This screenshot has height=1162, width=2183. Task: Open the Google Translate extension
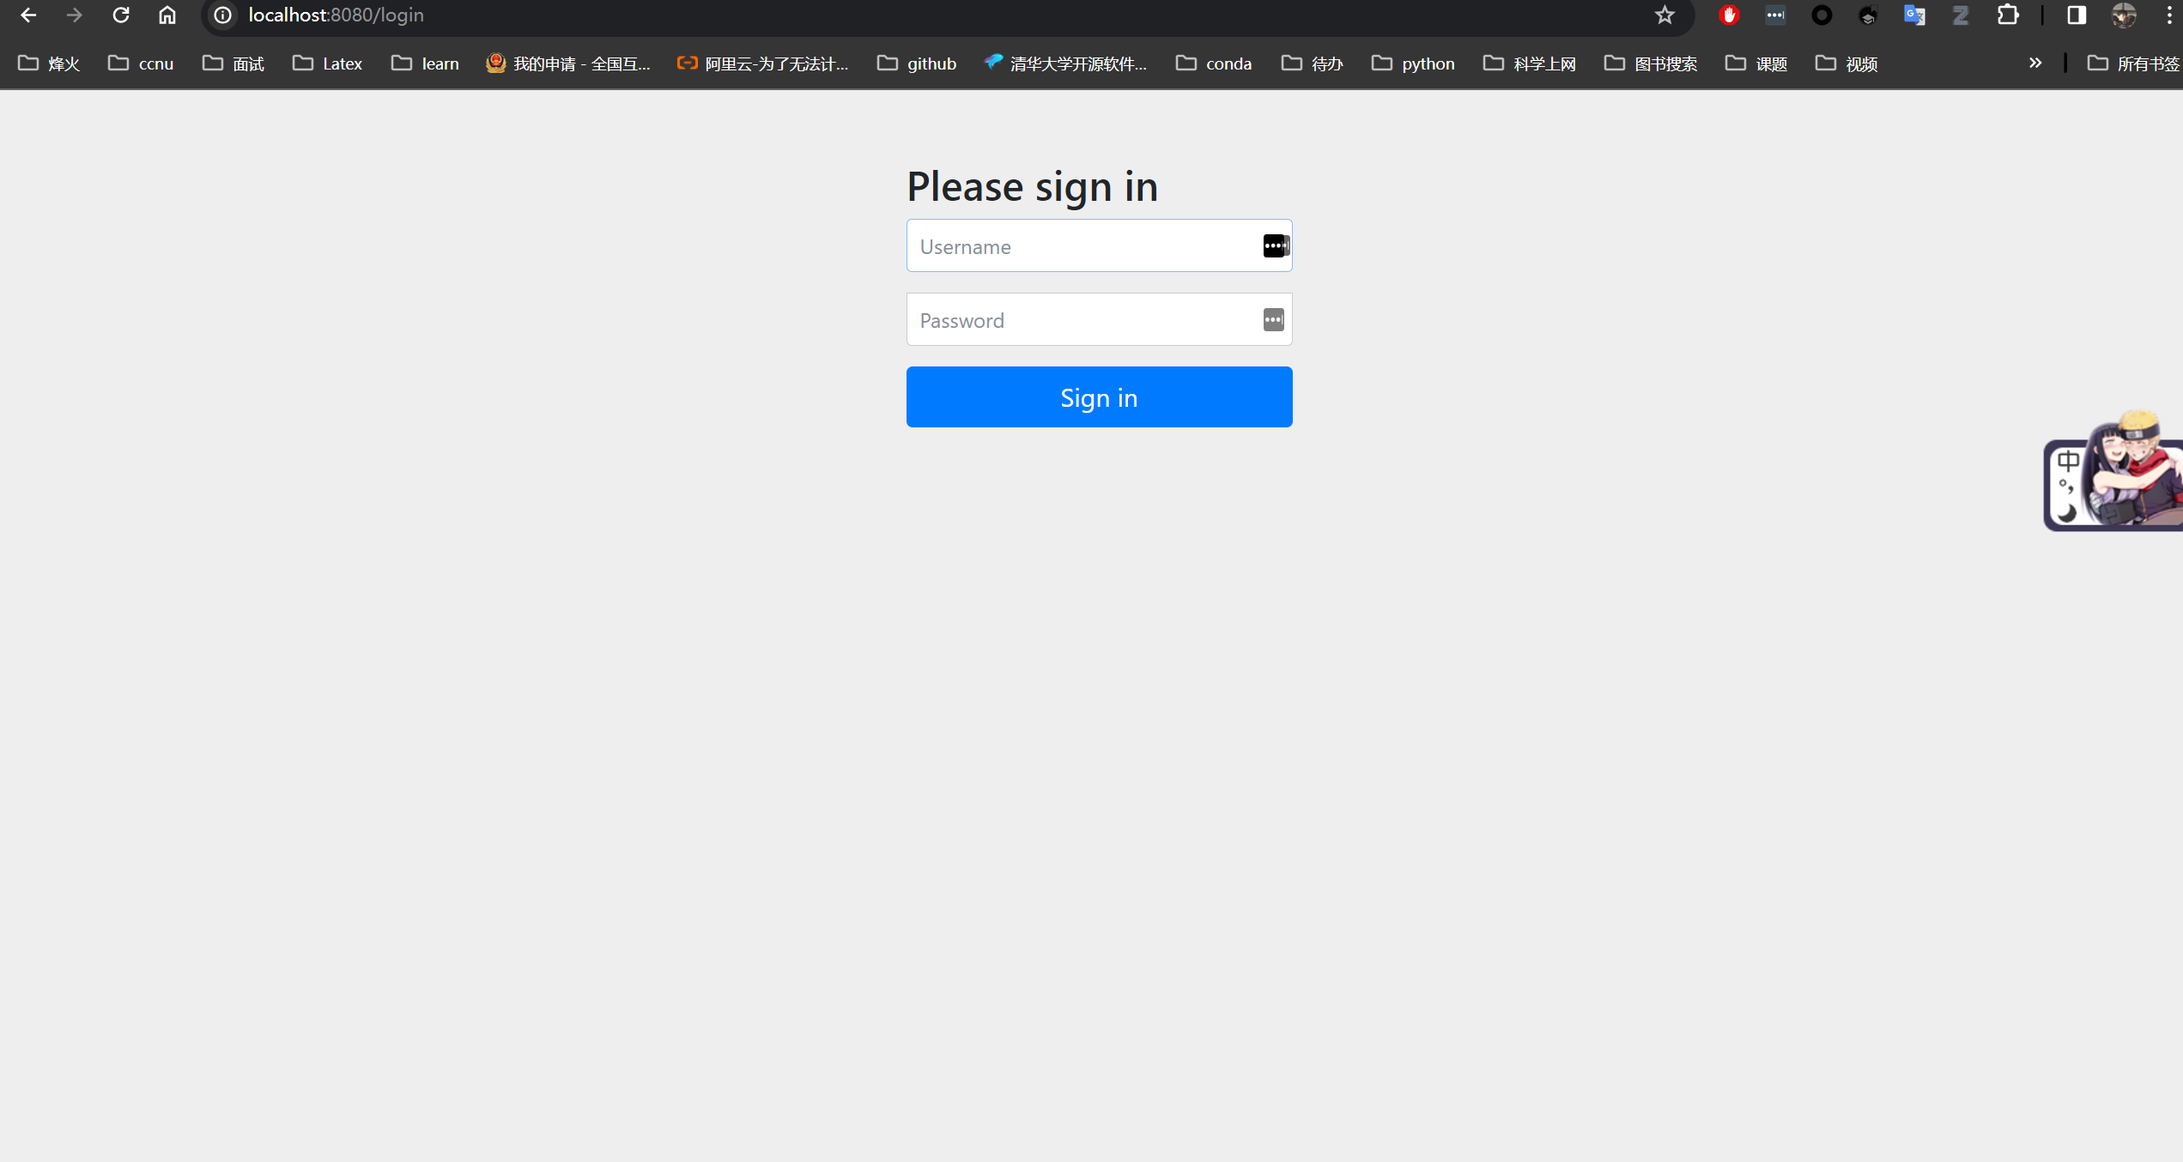(1914, 15)
